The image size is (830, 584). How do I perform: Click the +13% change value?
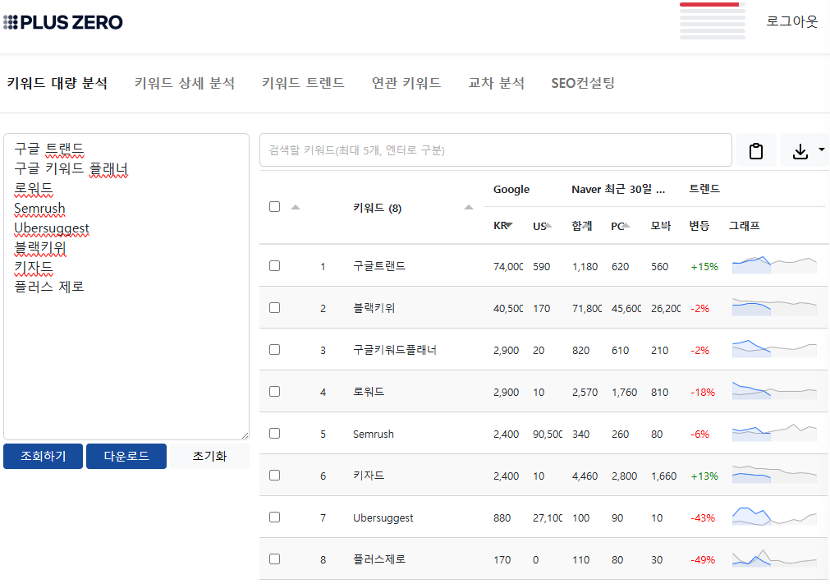[x=704, y=476]
